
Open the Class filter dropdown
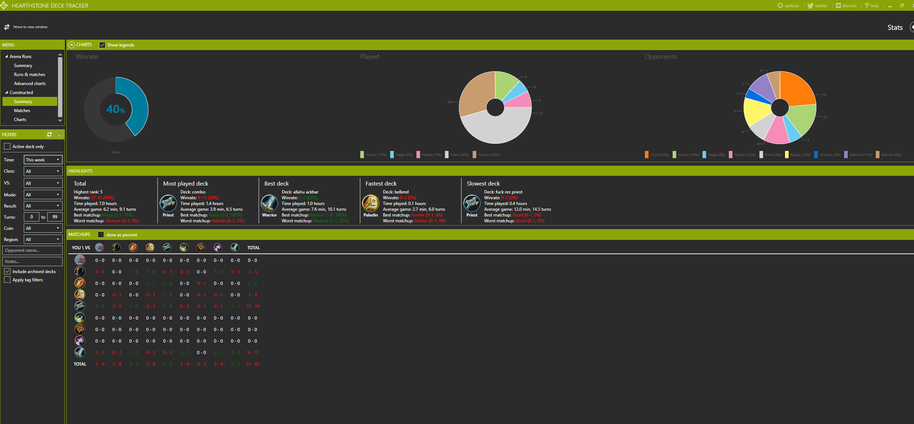[x=43, y=171]
